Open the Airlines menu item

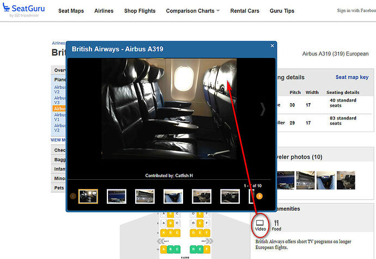(x=104, y=11)
